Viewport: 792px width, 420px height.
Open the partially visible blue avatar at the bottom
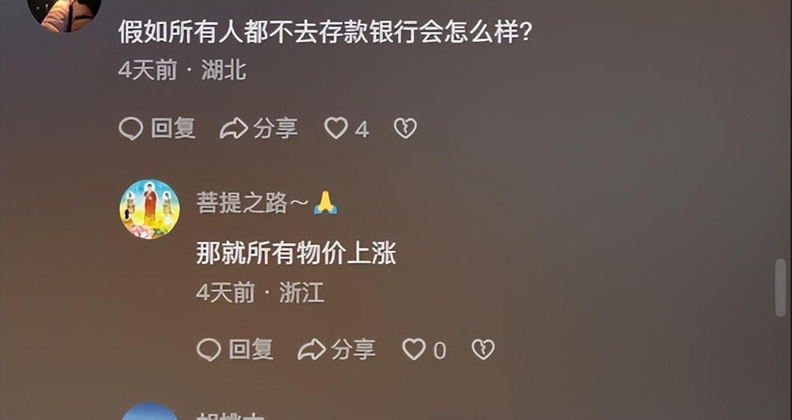150,411
